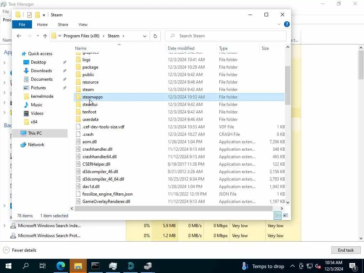Viewport: 364px width, 273px height.
Task: Expand subfolders after Steam in breadcrumb
Action: 123,36
